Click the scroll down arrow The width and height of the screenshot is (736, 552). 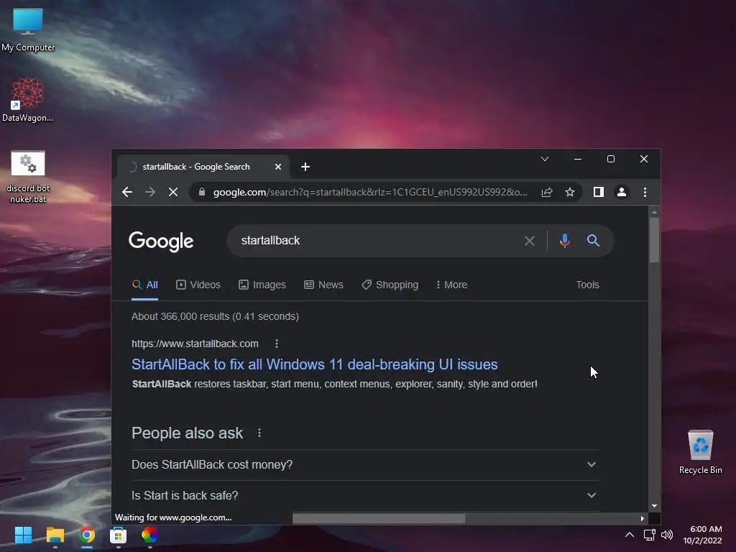pos(654,506)
